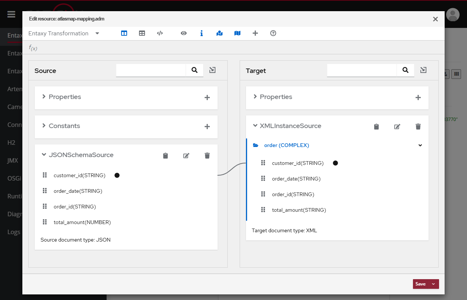The width and height of the screenshot is (467, 300).
Task: Toggle show mapped fields map icon
Action: [220, 33]
